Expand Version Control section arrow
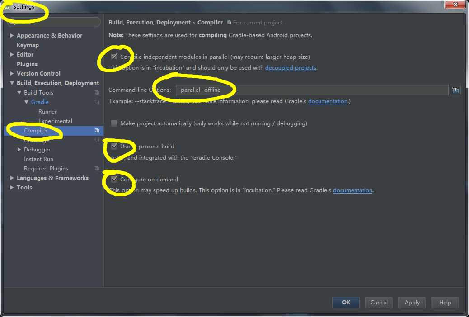 tap(12, 73)
